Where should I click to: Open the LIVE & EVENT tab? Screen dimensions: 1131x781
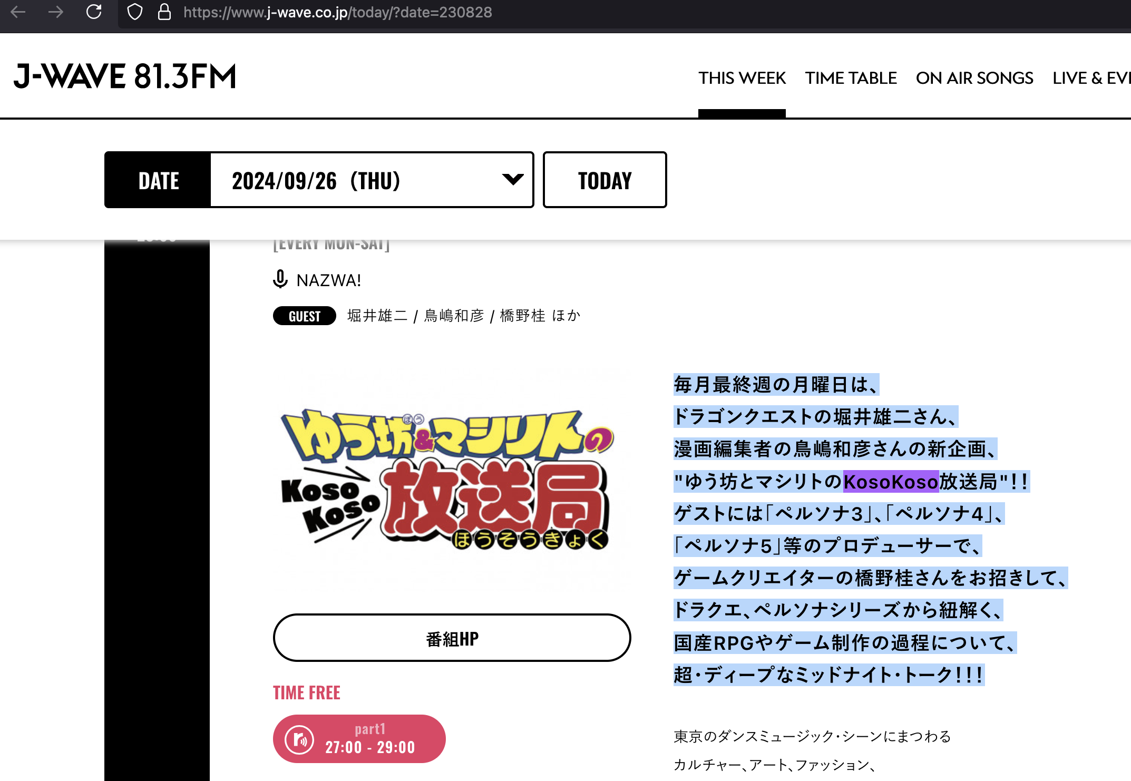(x=1091, y=78)
